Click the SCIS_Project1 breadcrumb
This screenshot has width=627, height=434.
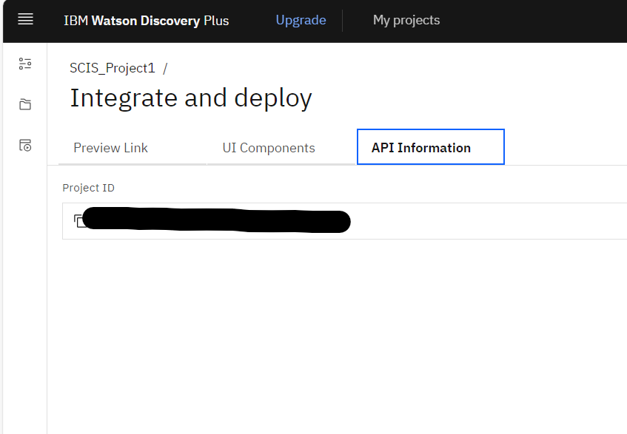[113, 68]
